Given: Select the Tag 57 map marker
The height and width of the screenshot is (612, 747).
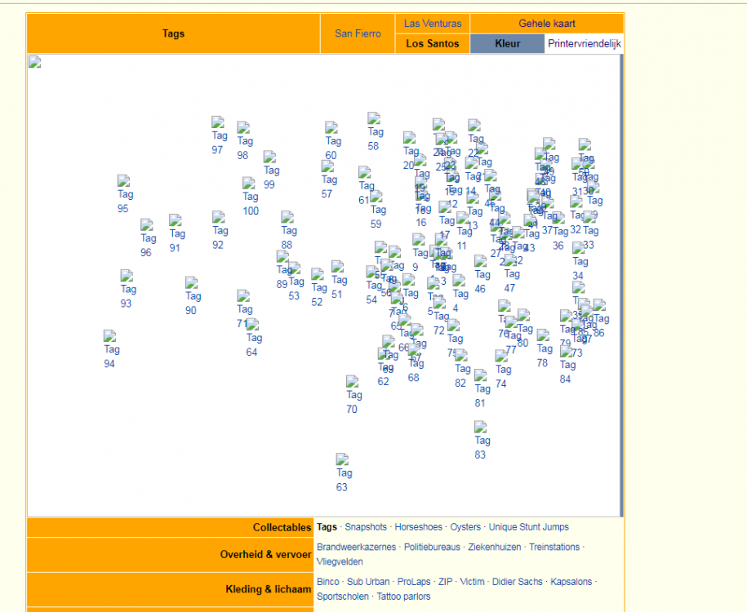Looking at the screenshot, I should tap(328, 180).
